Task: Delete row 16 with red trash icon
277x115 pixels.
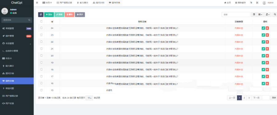Action: coord(267,83)
